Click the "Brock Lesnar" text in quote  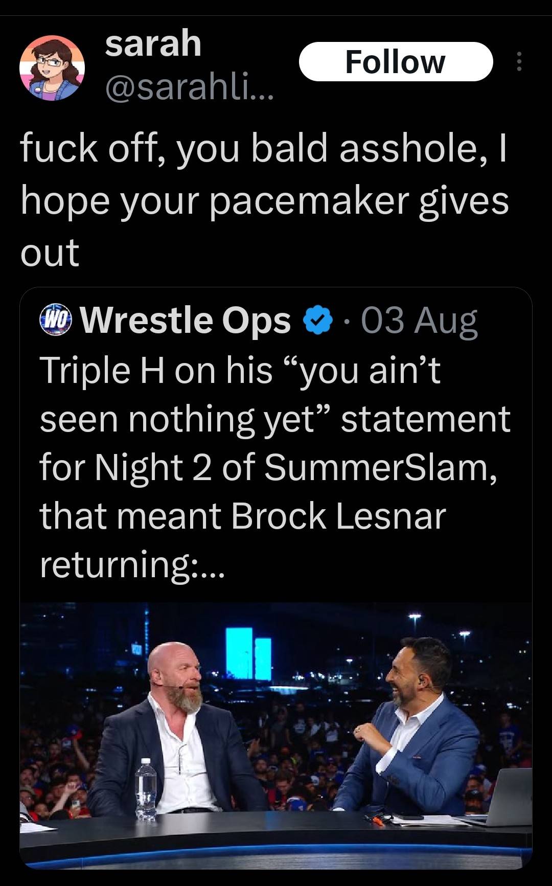(x=339, y=515)
